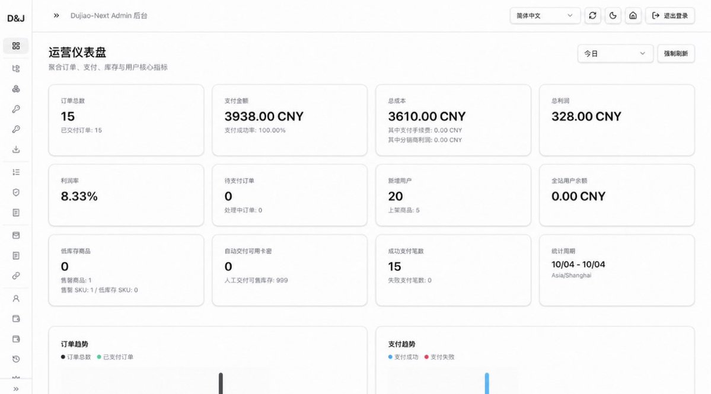
Task: Toggle the 订单总数 legend in 订单趋势 chart
Action: (x=76, y=357)
